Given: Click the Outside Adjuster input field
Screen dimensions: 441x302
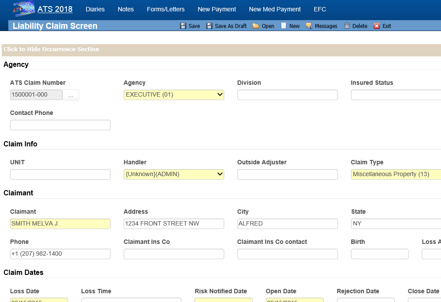Looking at the screenshot, I should [x=287, y=174].
